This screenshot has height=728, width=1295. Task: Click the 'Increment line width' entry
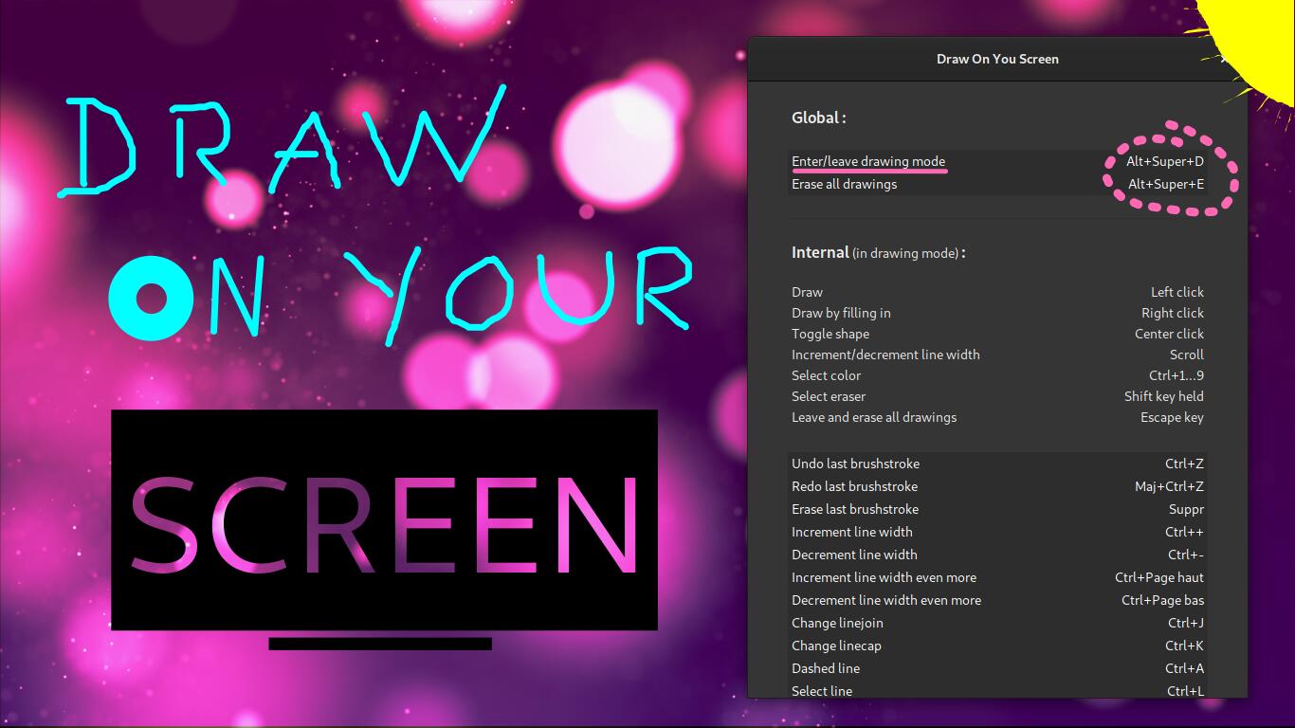pyautogui.click(x=851, y=532)
